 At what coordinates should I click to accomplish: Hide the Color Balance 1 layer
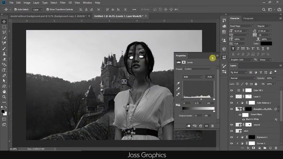coord(232,103)
